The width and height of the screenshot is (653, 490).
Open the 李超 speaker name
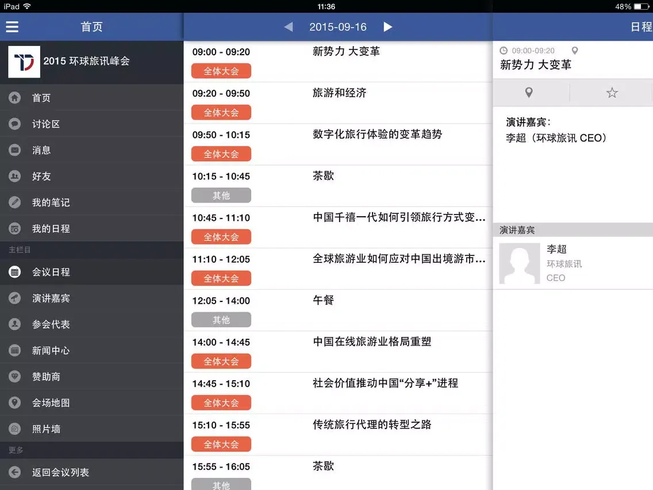[556, 249]
